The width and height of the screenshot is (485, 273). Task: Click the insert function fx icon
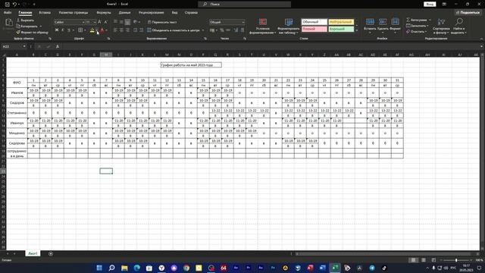click(58, 46)
